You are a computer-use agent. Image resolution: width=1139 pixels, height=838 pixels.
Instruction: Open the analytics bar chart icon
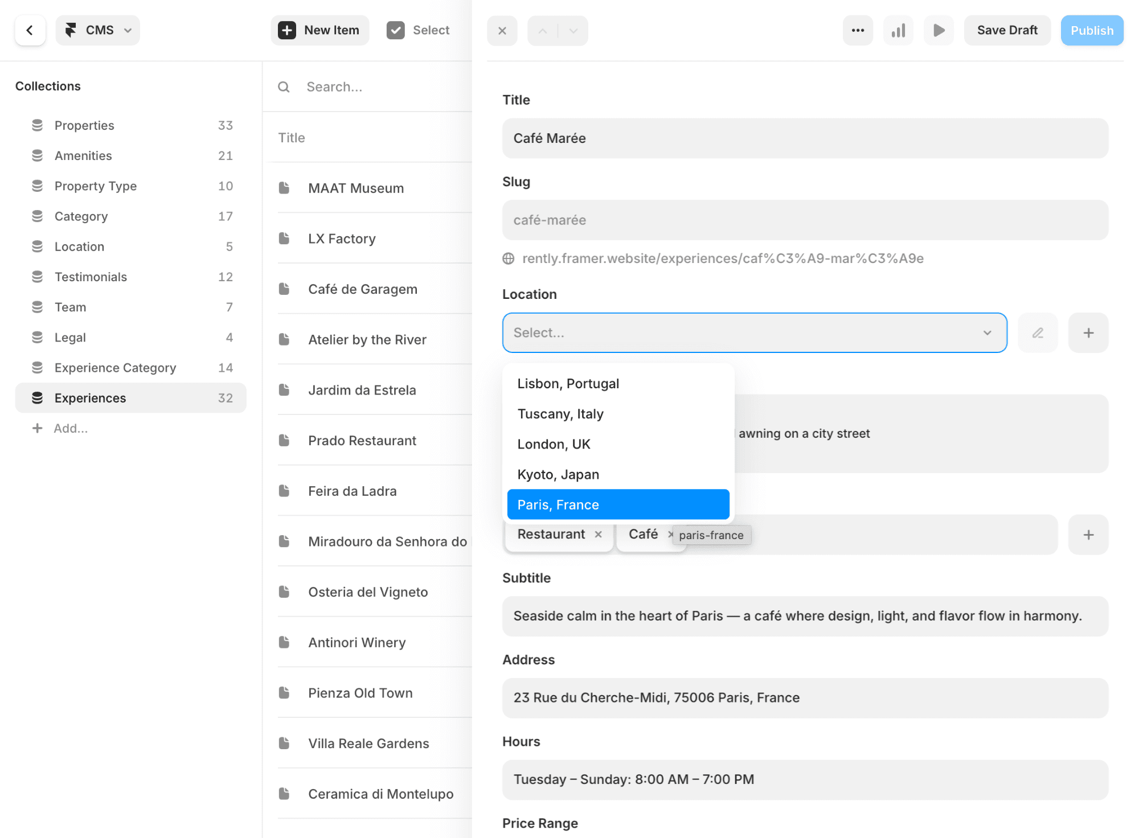point(898,30)
